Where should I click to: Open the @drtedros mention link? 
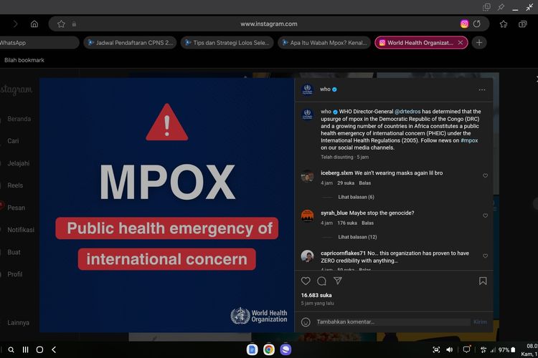pyautogui.click(x=407, y=112)
